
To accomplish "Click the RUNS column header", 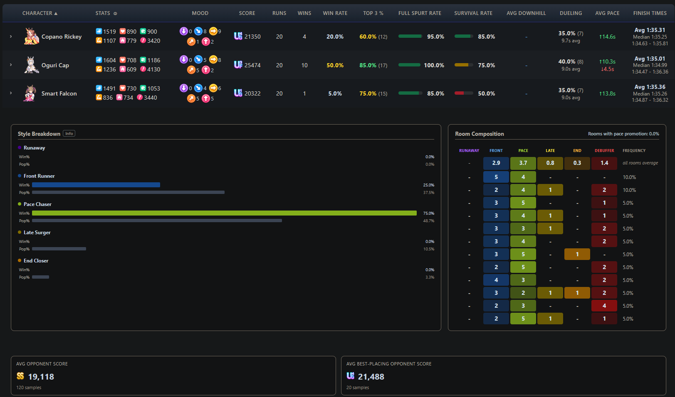I will pyautogui.click(x=279, y=13).
